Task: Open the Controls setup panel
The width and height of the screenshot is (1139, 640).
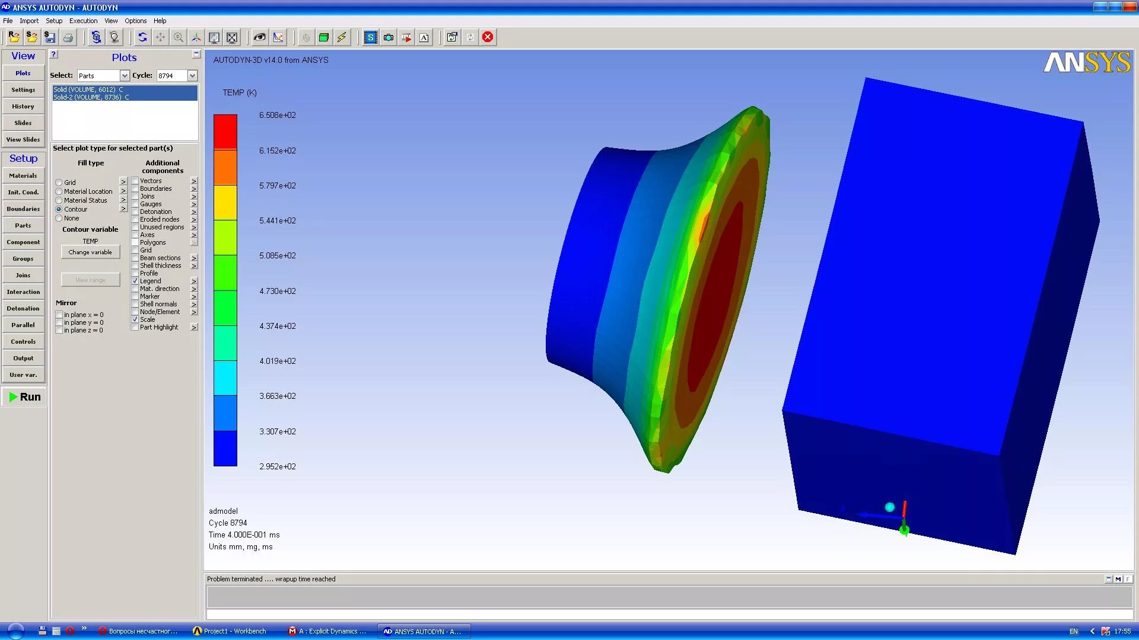Action: click(x=23, y=341)
